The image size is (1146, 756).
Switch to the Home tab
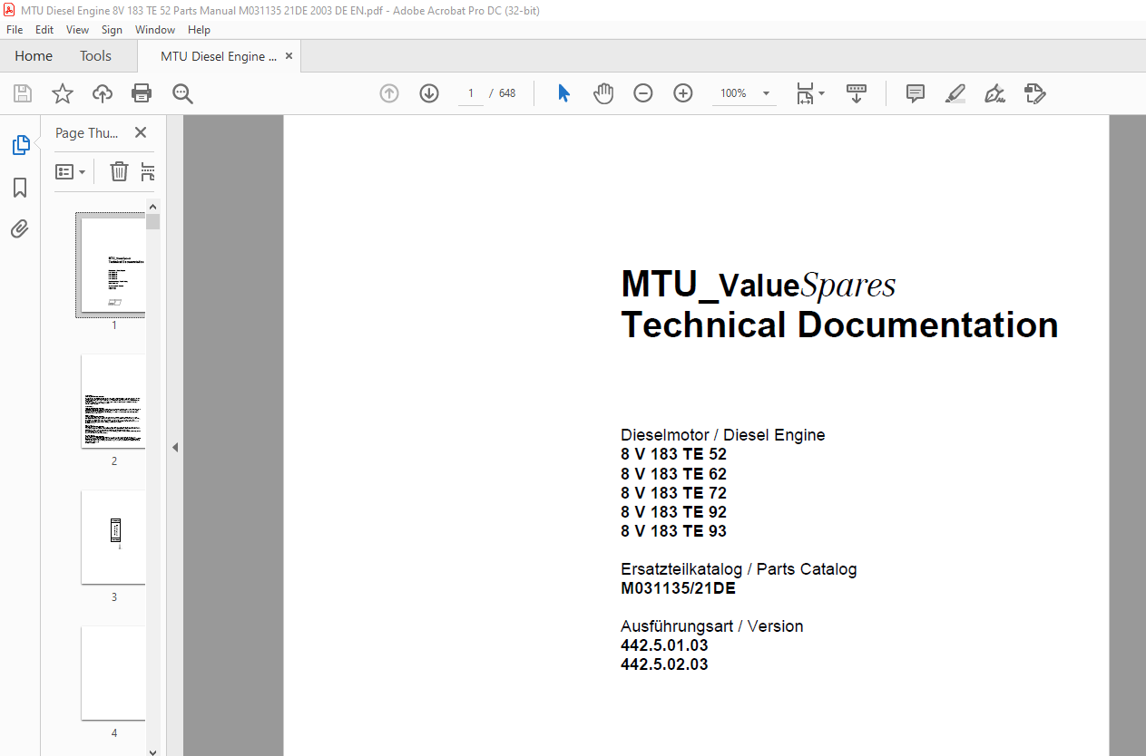pyautogui.click(x=34, y=56)
